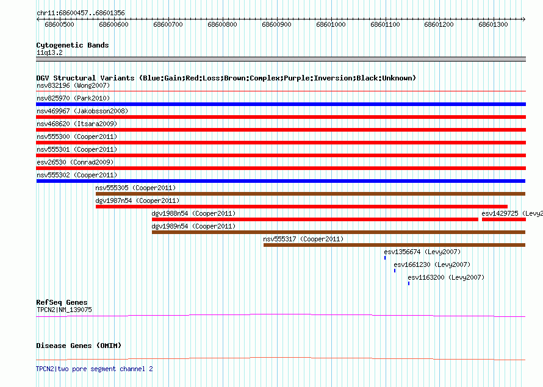The image size is (543, 387).
Task: Open TPCN2|two pore segment channel 2 link
Action: tap(94, 369)
